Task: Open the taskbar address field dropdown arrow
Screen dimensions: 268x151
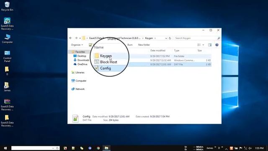Action: [x=53, y=148]
